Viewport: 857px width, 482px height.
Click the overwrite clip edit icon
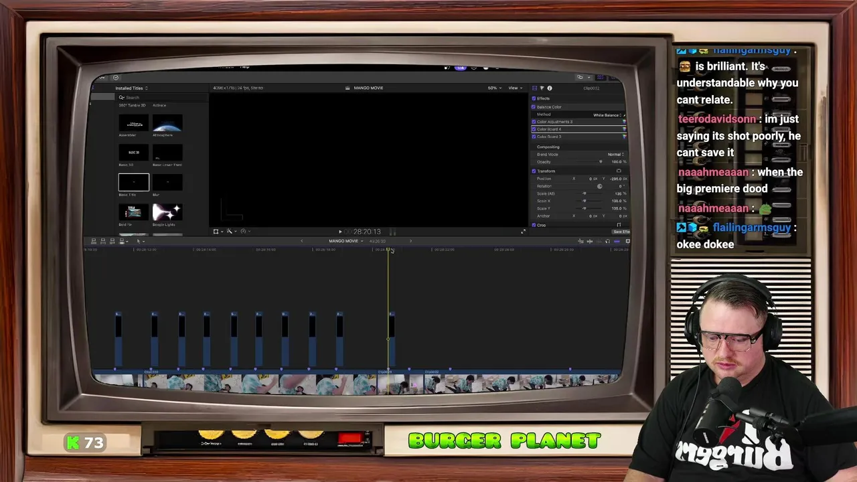[122, 241]
